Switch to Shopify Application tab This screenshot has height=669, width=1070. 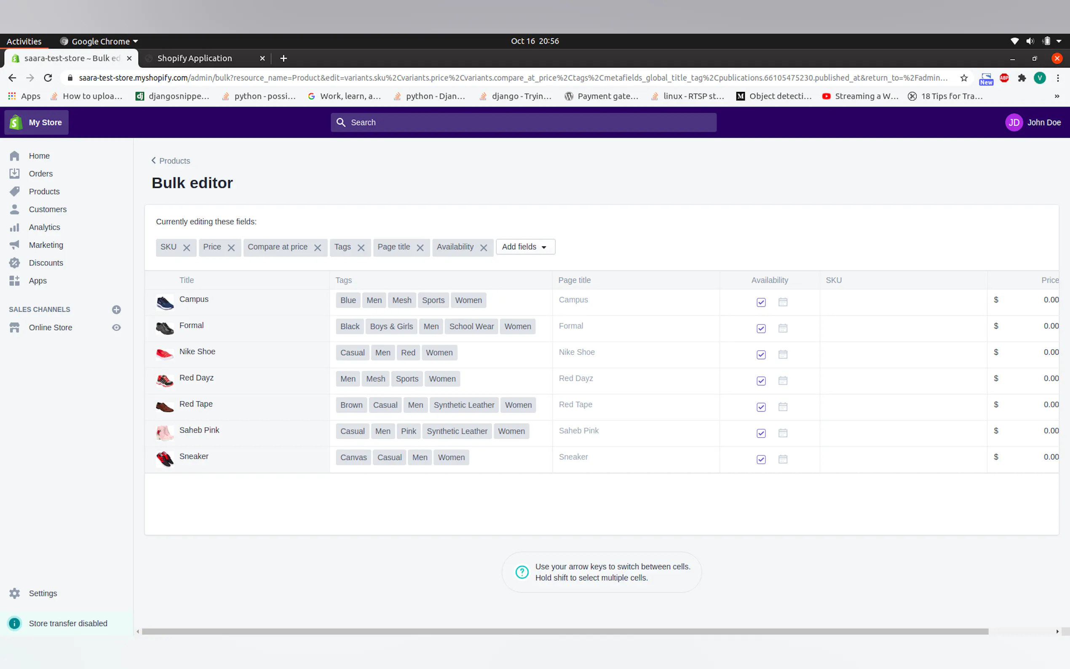pos(195,59)
